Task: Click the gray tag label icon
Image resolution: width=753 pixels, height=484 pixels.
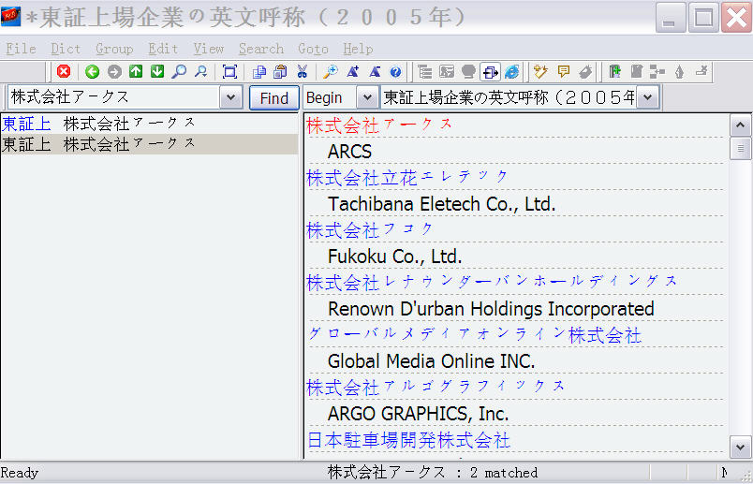Action: pyautogui.click(x=585, y=72)
